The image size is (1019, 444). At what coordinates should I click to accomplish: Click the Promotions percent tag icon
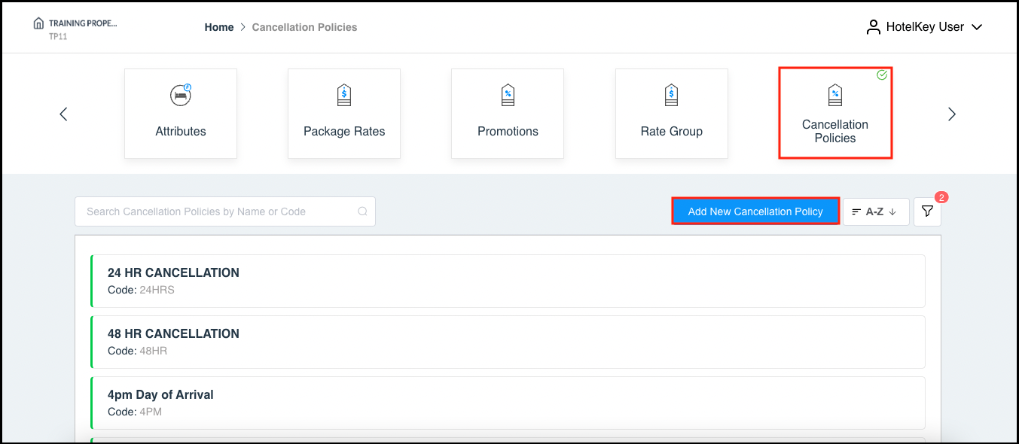[508, 95]
